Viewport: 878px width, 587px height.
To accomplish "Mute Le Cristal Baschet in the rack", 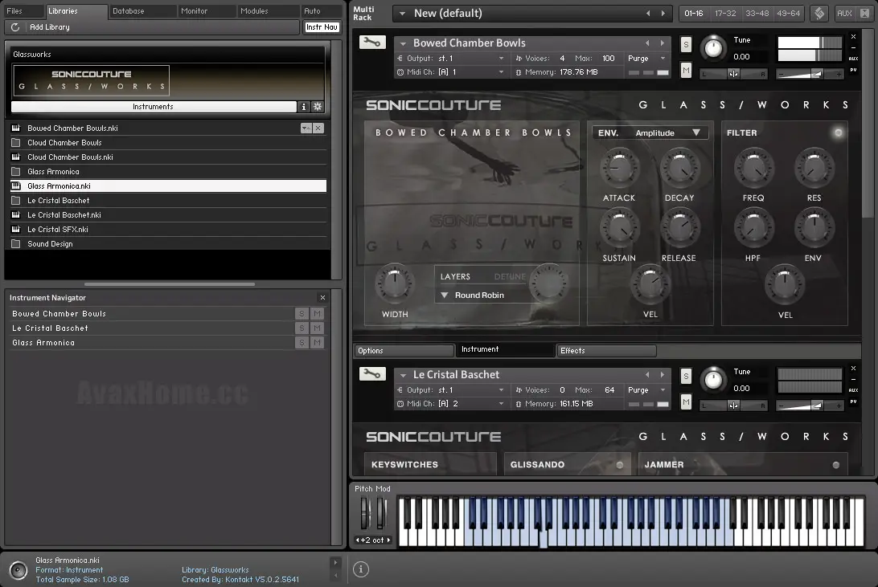I will coord(686,402).
